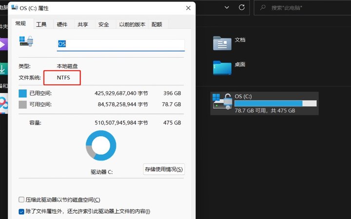Open the 共享 (Sharing) tab
This screenshot has height=219, width=351.
coord(82,24)
